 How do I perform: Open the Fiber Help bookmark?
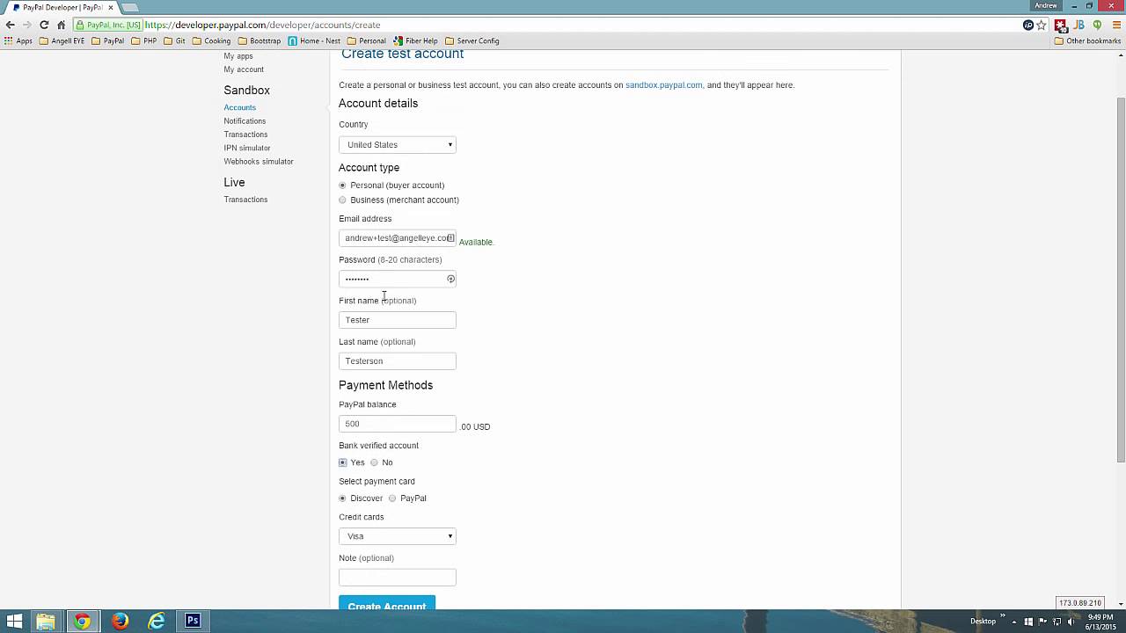[415, 40]
